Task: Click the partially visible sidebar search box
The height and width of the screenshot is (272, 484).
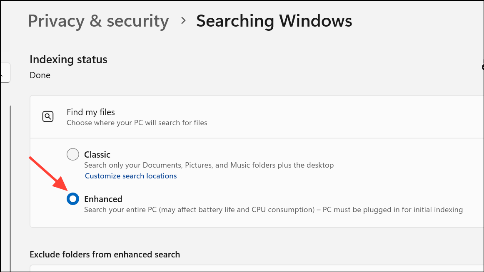Action: 4,73
